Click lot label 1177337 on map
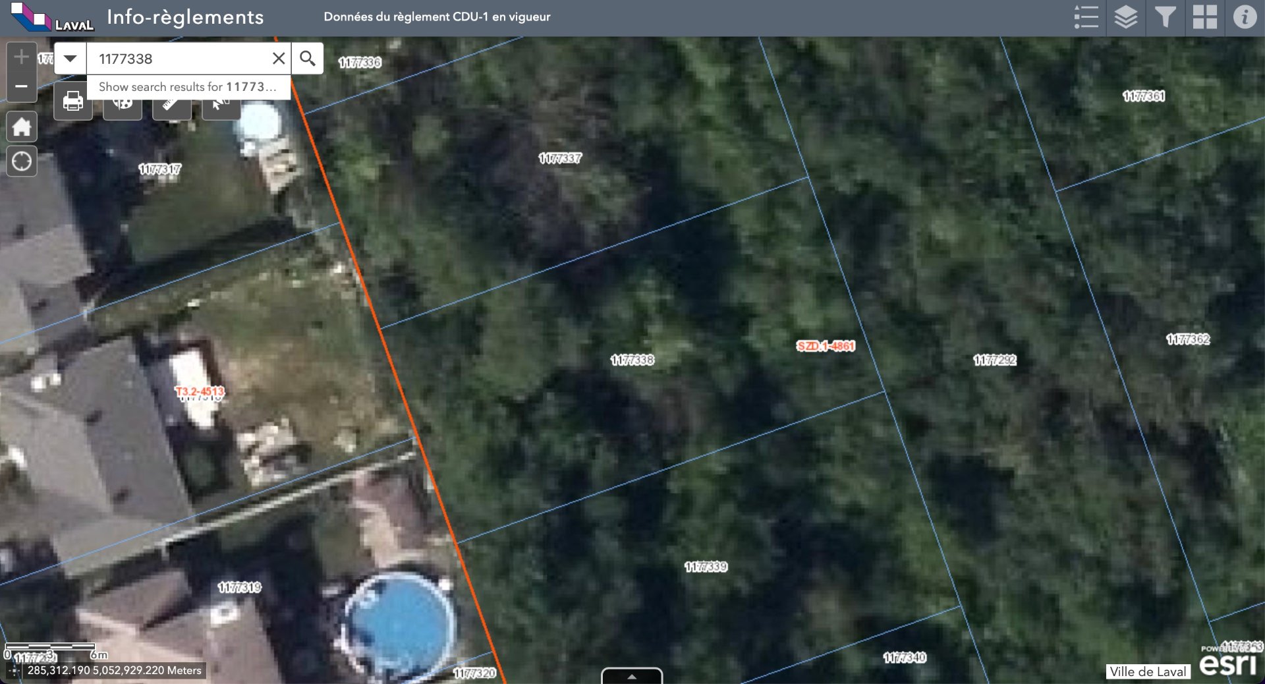The image size is (1265, 684). (560, 158)
